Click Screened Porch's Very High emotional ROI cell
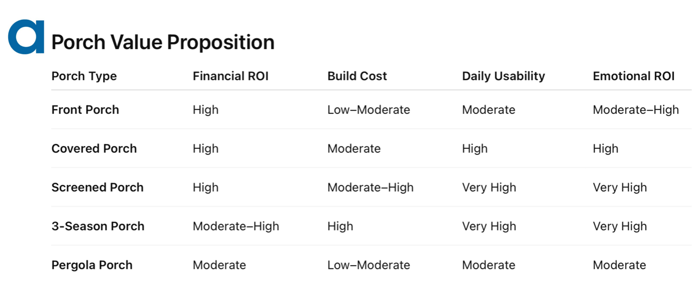This screenshot has height=298, width=692. pyautogui.click(x=620, y=187)
